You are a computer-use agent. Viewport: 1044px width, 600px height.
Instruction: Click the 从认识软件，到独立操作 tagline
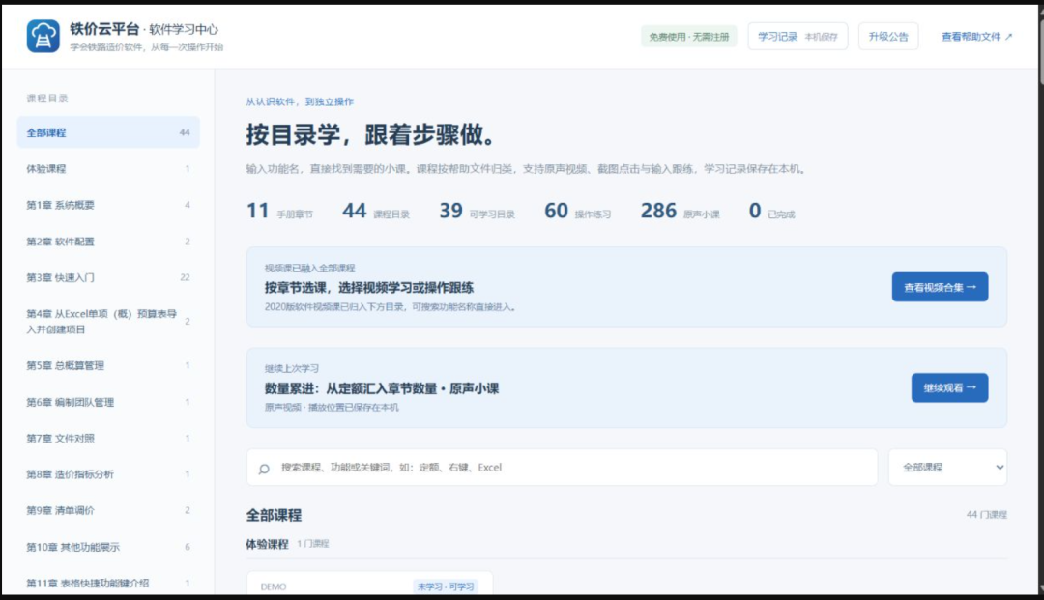[300, 101]
